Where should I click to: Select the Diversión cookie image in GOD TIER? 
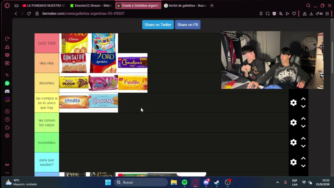(x=103, y=43)
